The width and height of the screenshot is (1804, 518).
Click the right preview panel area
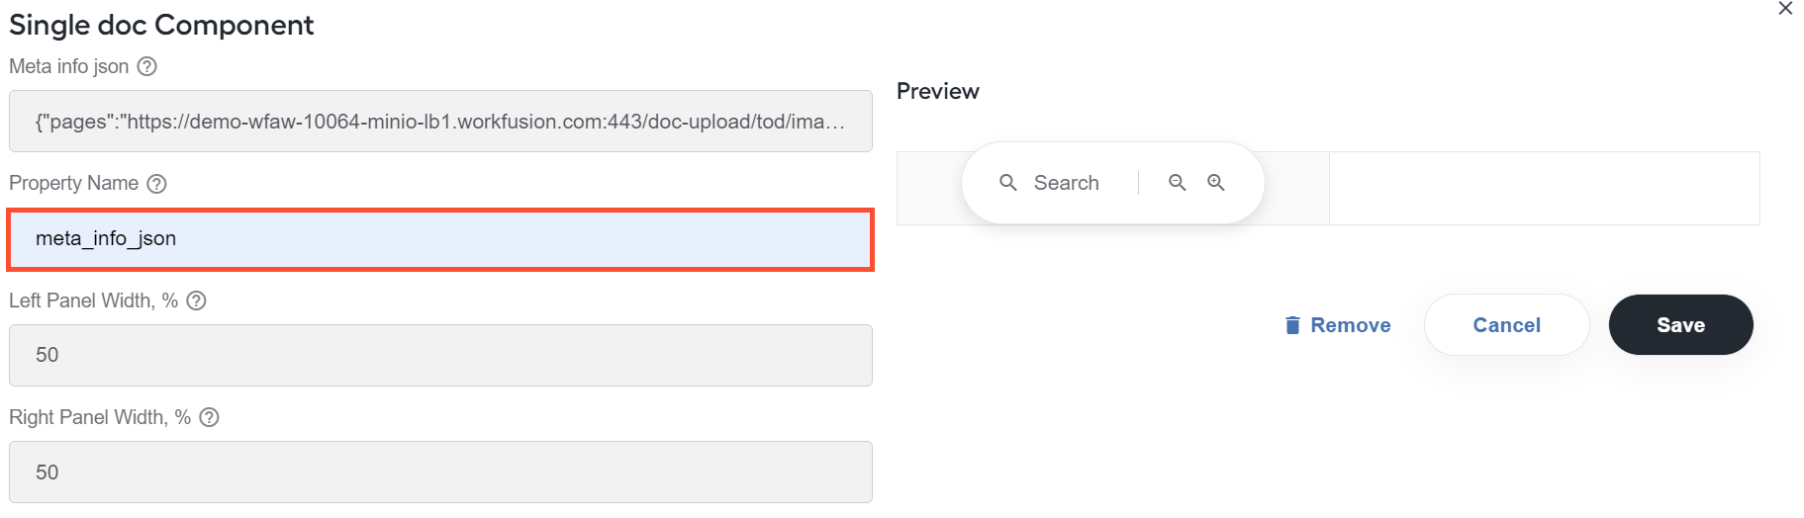pyautogui.click(x=1544, y=188)
